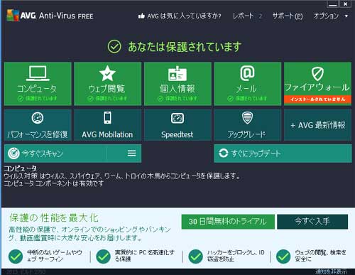
Task: Open the ファイアウォール shield icon
Action: tap(317, 74)
